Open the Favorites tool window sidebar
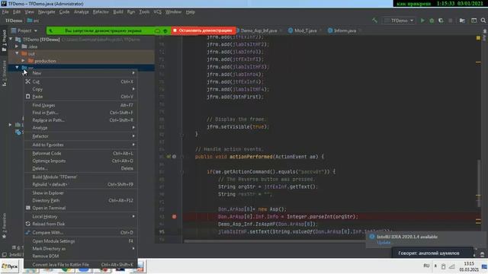488x274 pixels. 4,226
